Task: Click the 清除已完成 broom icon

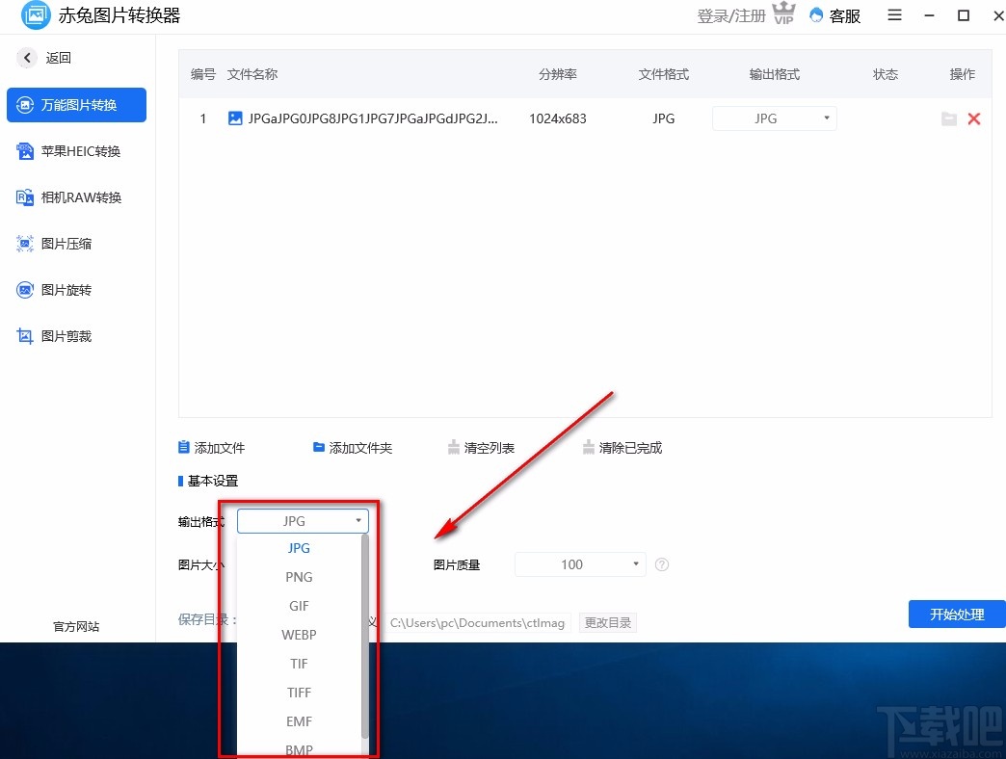Action: (588, 447)
